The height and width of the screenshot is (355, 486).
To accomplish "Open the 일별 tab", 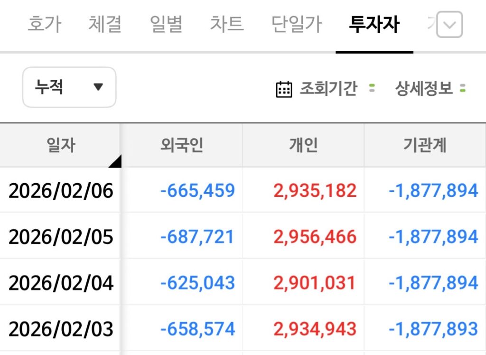I will [x=166, y=24].
